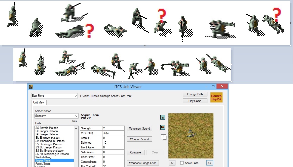Click the VP (Total) value 3 (6)
The image size is (293, 167).
(113, 133)
